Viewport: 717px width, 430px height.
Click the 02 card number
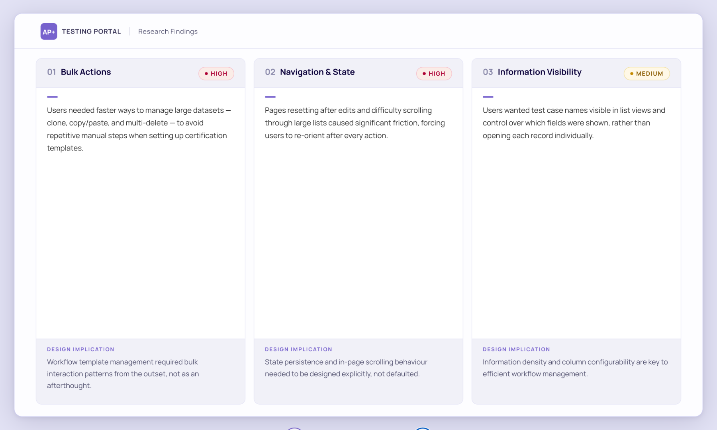point(270,72)
